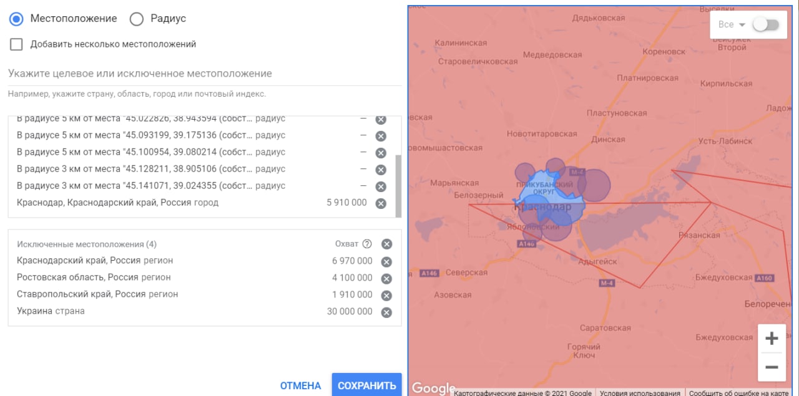Remove Краснодарский край from excluded locations

[x=386, y=262]
